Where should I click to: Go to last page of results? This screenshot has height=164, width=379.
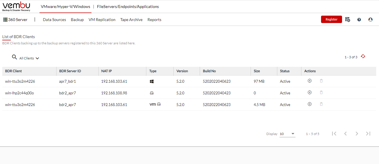point(368,134)
